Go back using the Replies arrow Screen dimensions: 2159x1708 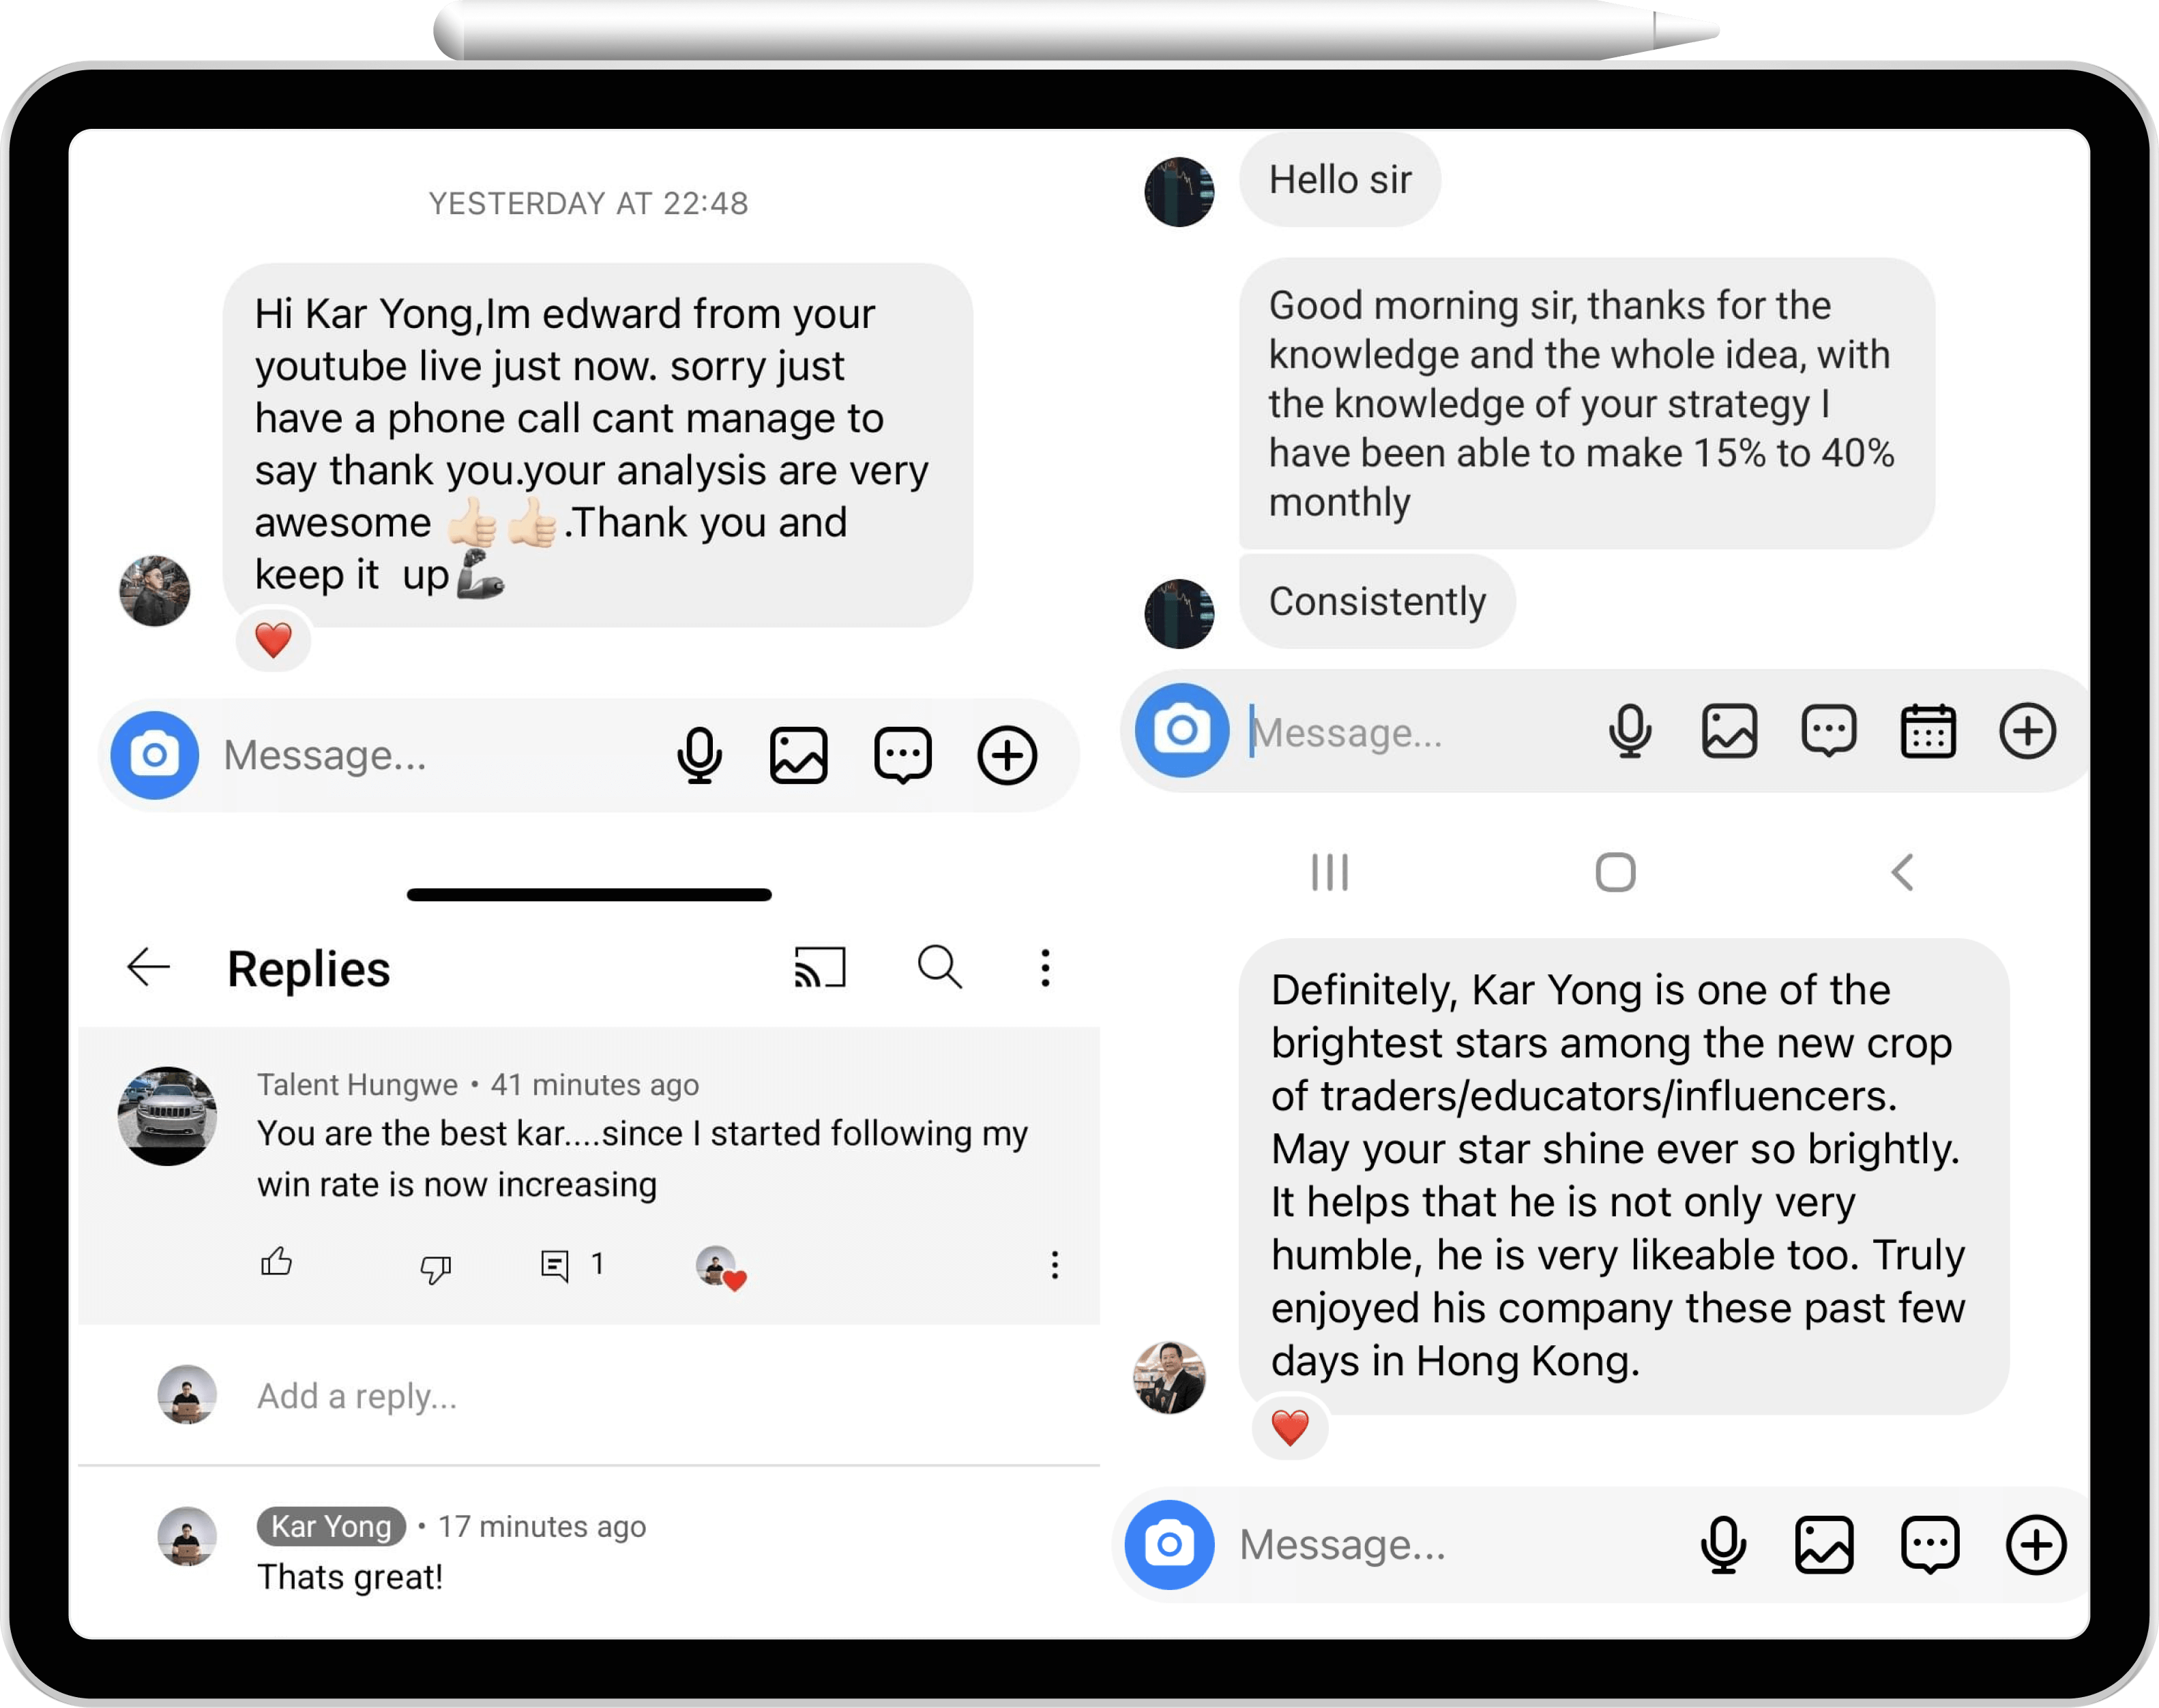[x=149, y=967]
